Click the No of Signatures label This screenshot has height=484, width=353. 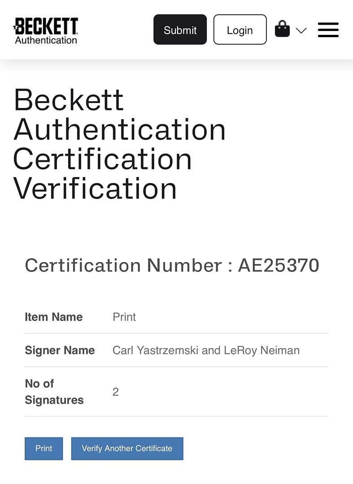pyautogui.click(x=54, y=392)
